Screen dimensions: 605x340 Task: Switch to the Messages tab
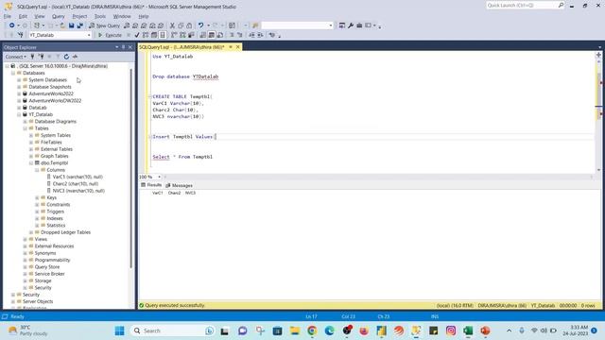[179, 185]
